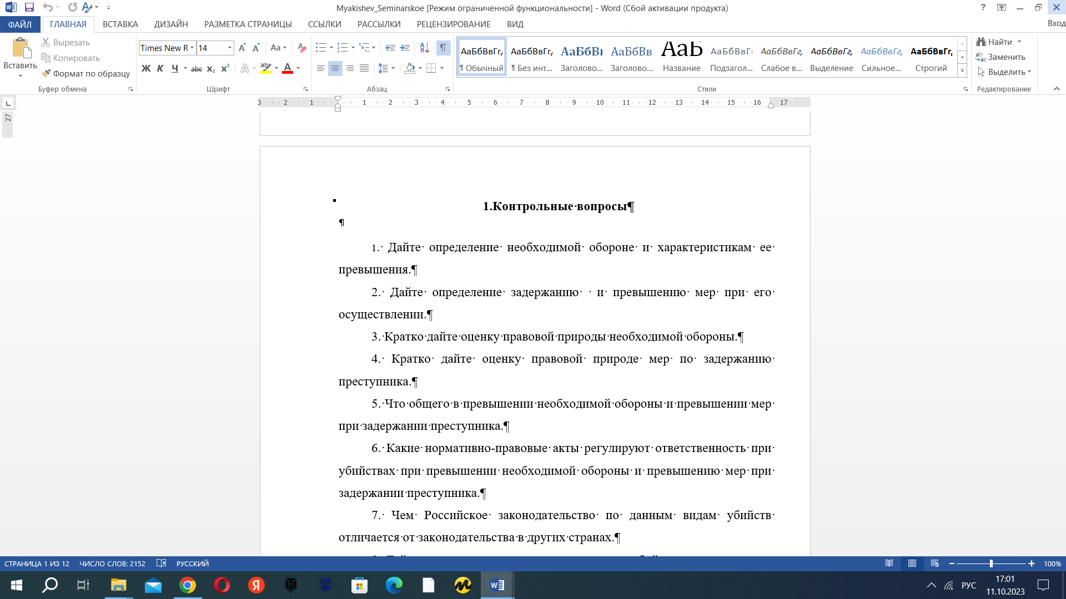Click the text effects icon

pyautogui.click(x=245, y=68)
